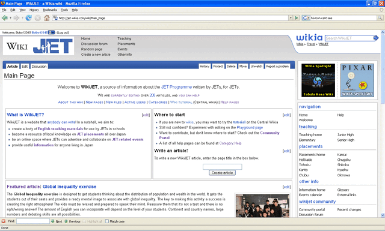Open the Edit menu

[x=13, y=10]
